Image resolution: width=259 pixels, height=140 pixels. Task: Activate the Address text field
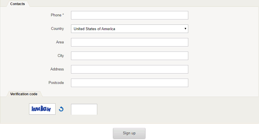(130, 69)
